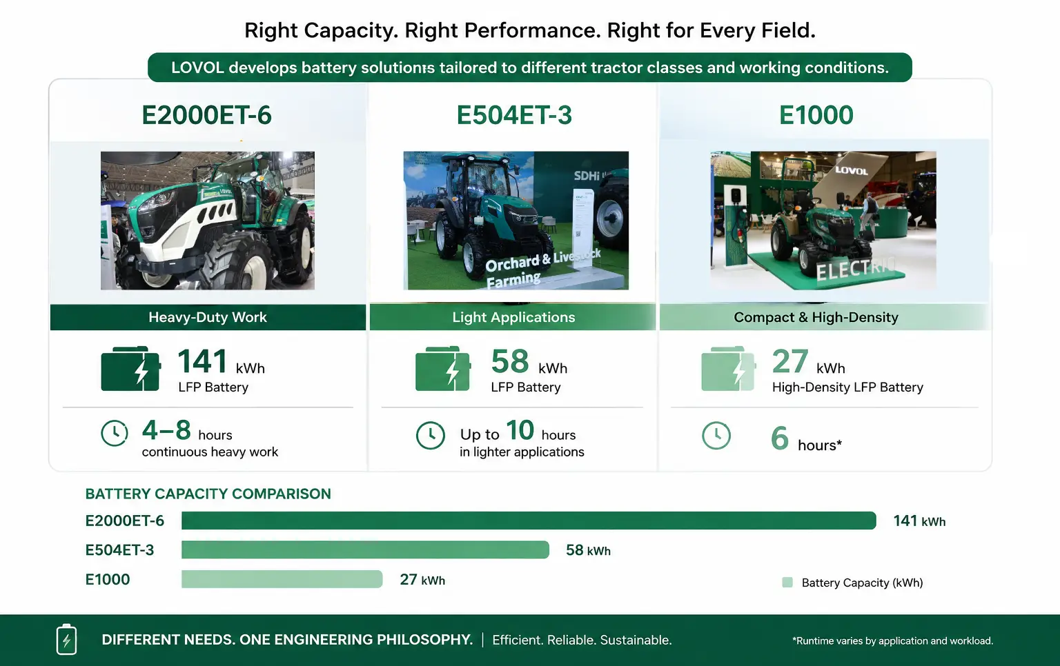The image size is (1060, 666).
Task: Click the clock icon next to 4–8 hours
Action: 115,433
